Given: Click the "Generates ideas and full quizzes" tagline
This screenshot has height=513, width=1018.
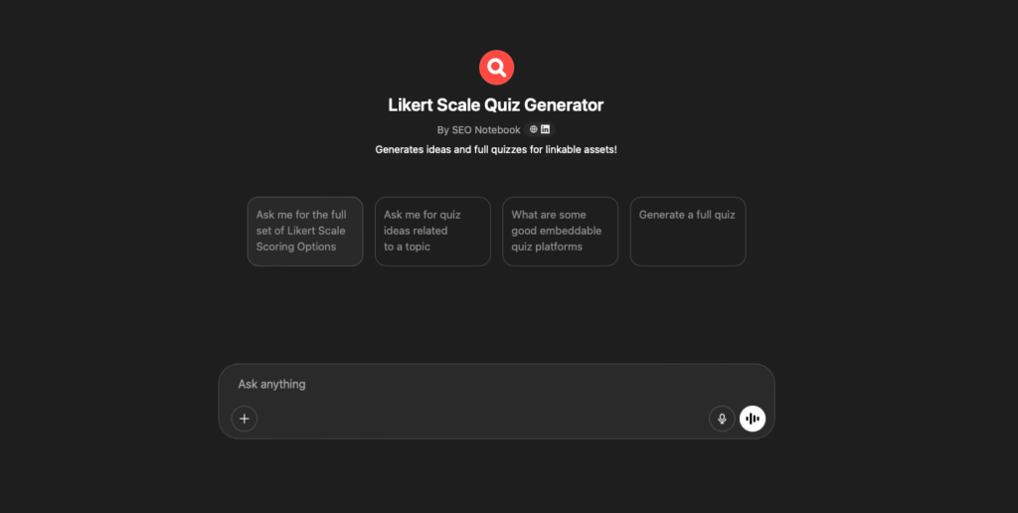Looking at the screenshot, I should click(452, 149).
